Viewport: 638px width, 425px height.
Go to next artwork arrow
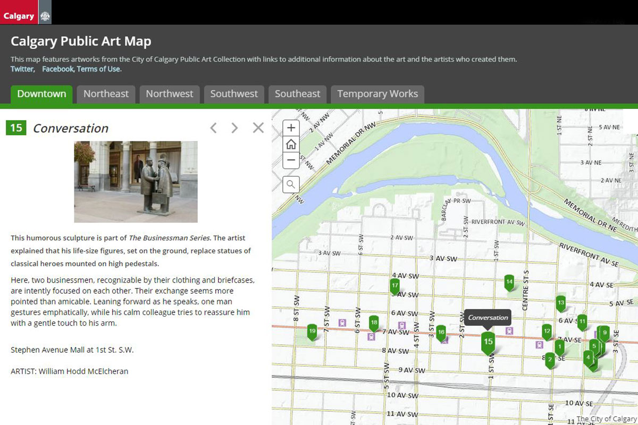[234, 127]
